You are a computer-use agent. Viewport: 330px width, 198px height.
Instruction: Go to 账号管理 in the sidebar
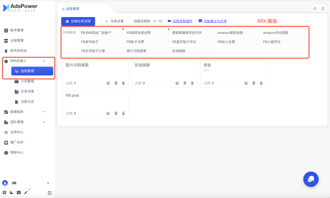click(x=17, y=31)
